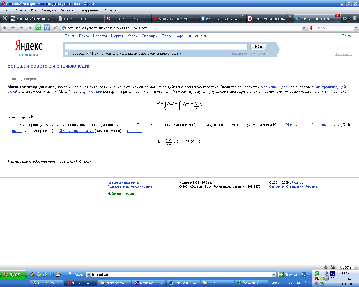
Task: Click the wand (password) toolbar icon
Action: pyautogui.click(x=55, y=27)
